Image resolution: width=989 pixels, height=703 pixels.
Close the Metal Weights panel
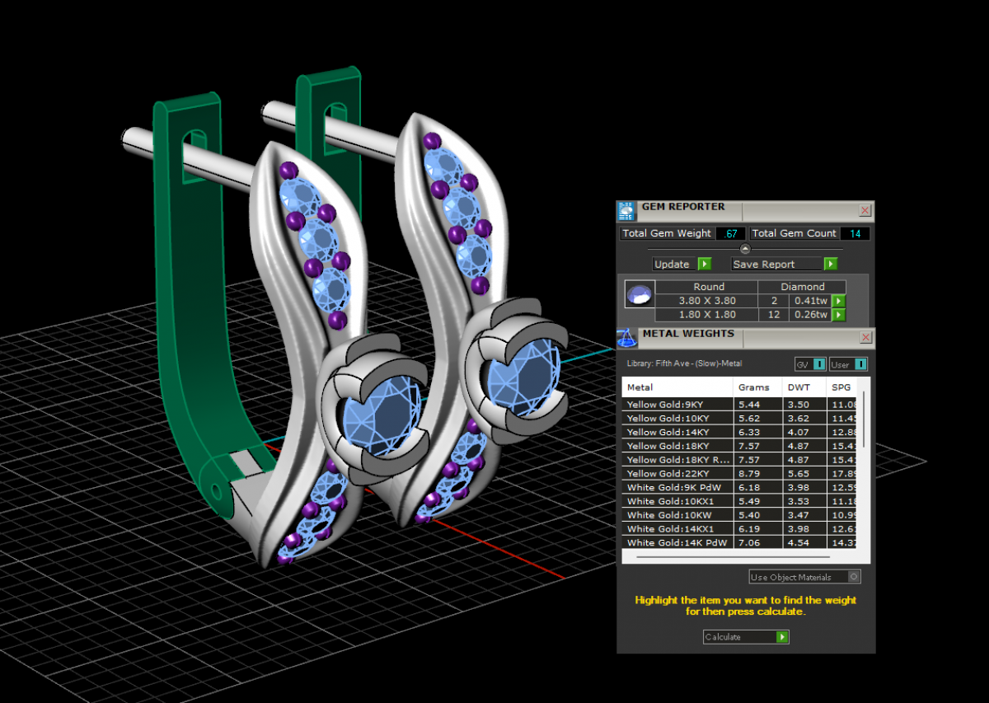pyautogui.click(x=865, y=338)
